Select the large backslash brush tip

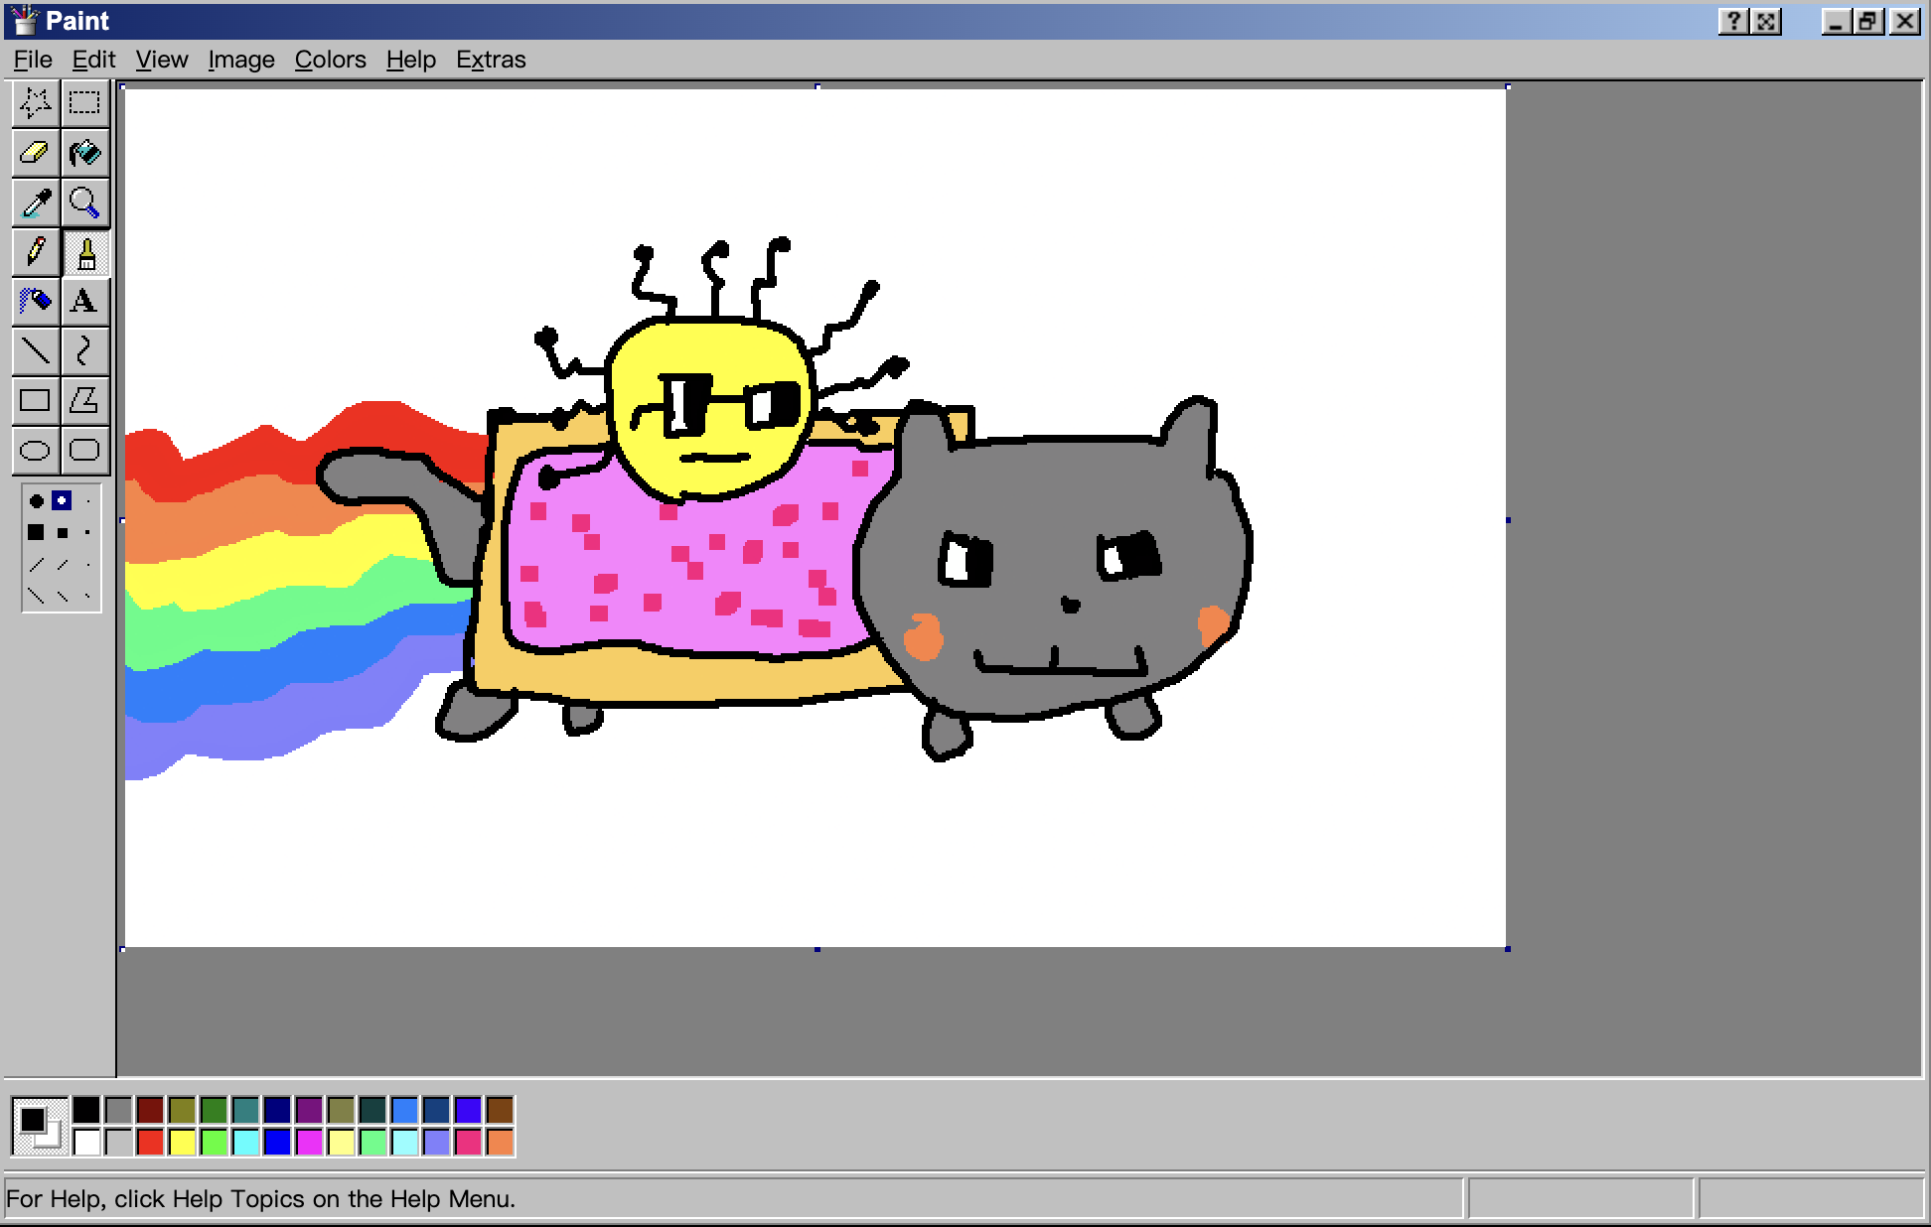[37, 596]
